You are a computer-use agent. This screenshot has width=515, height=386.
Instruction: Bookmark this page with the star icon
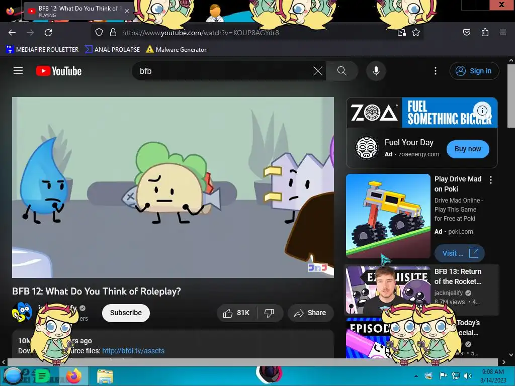click(416, 33)
